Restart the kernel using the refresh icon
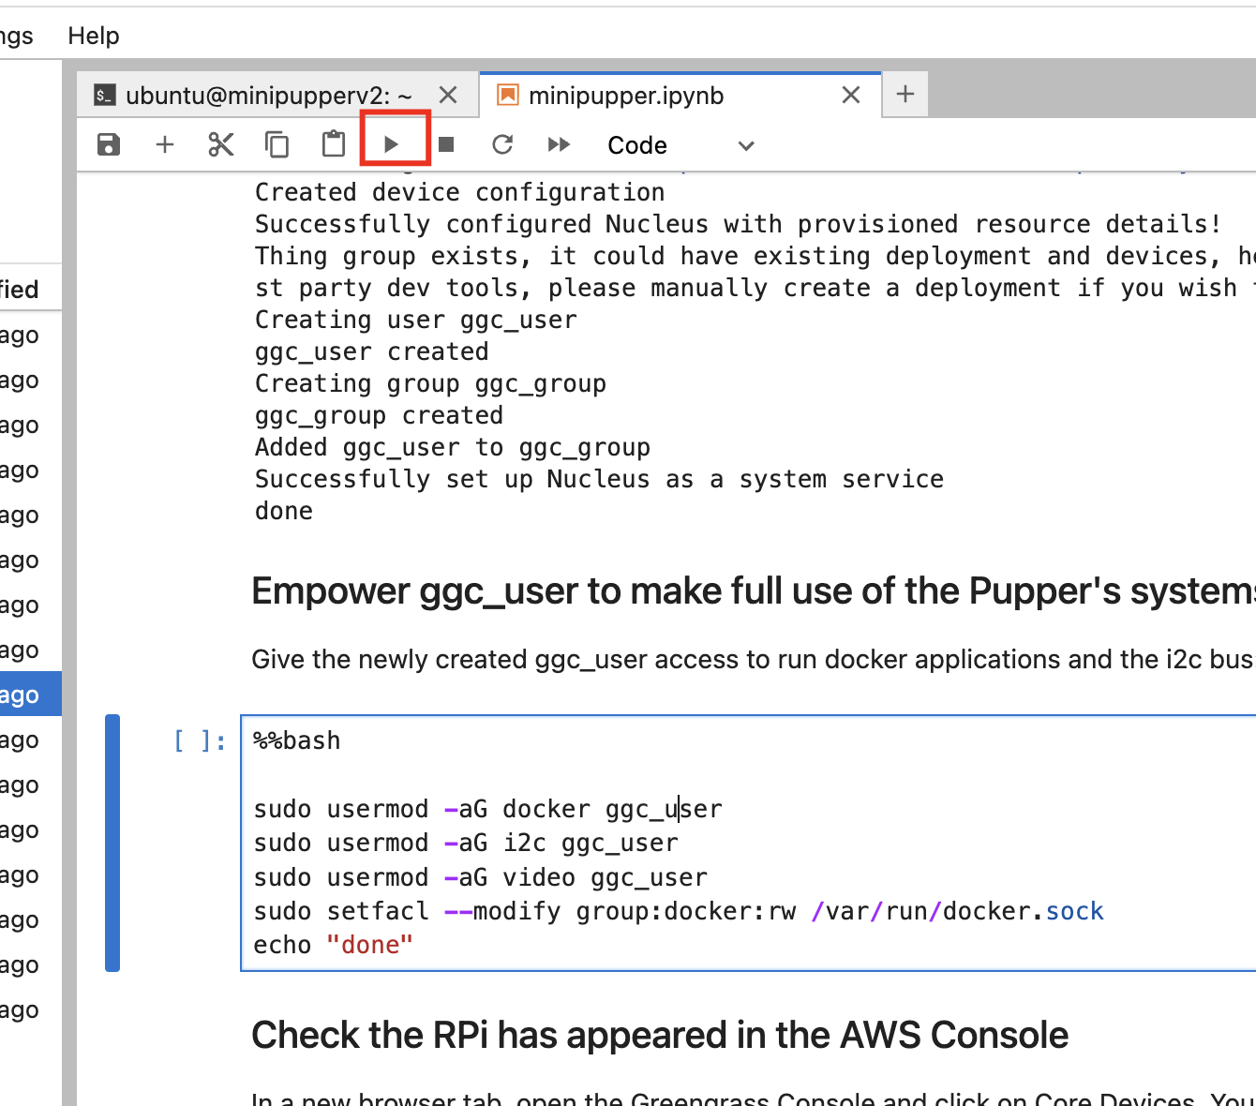1256x1106 pixels. tap(502, 144)
